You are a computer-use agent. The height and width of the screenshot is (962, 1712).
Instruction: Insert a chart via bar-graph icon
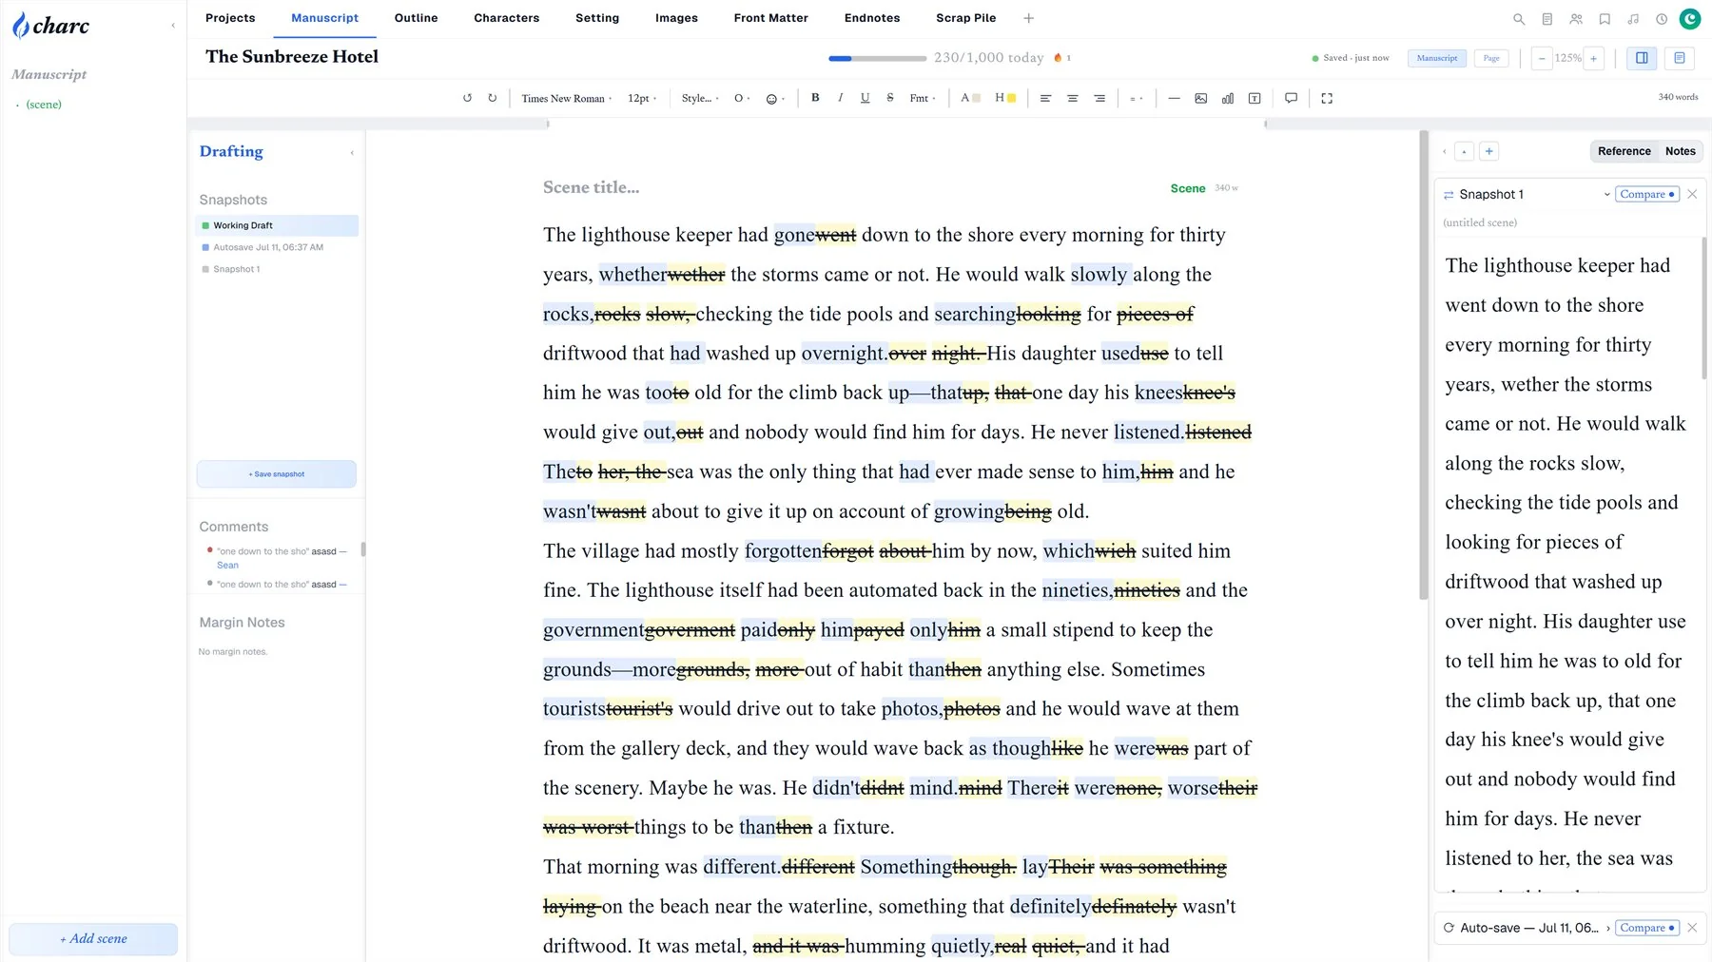pos(1228,98)
